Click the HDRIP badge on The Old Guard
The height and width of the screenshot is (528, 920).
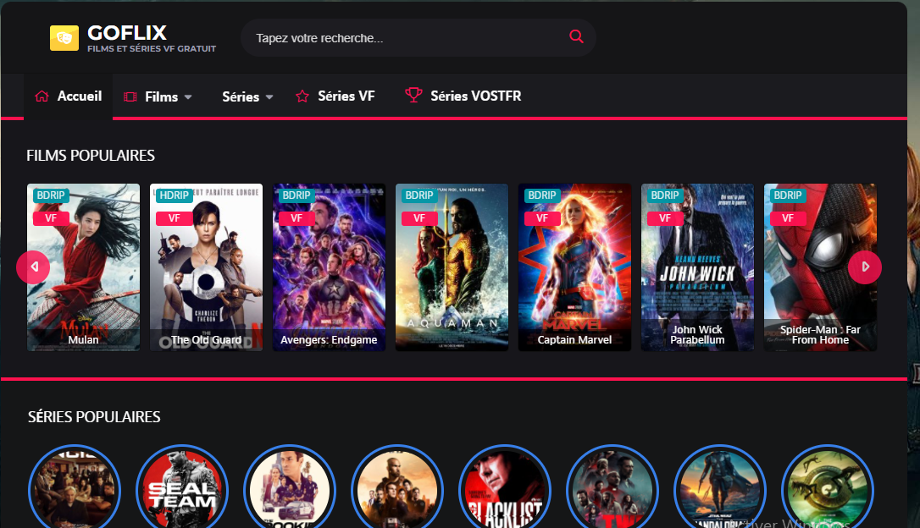[x=175, y=195]
